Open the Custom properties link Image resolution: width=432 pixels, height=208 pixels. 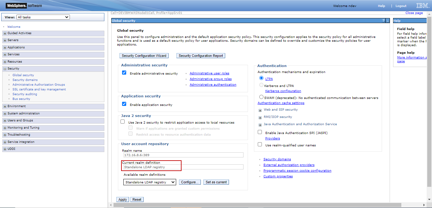pos(278,176)
